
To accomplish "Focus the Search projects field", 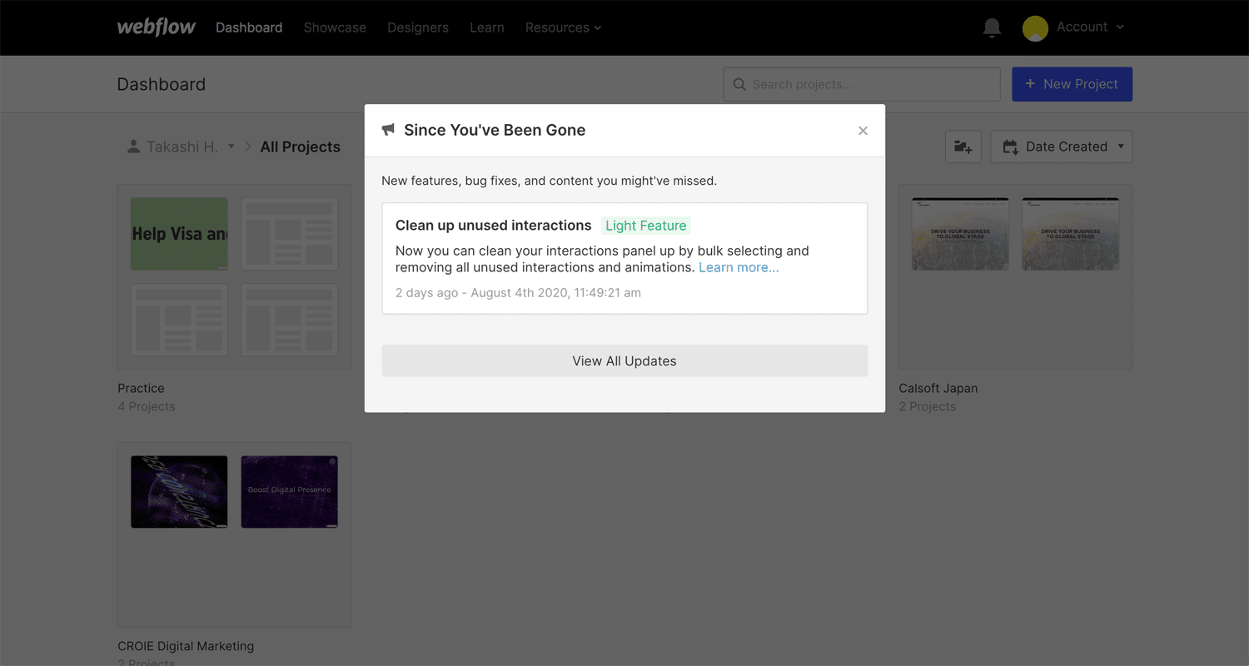I will pyautogui.click(x=862, y=84).
